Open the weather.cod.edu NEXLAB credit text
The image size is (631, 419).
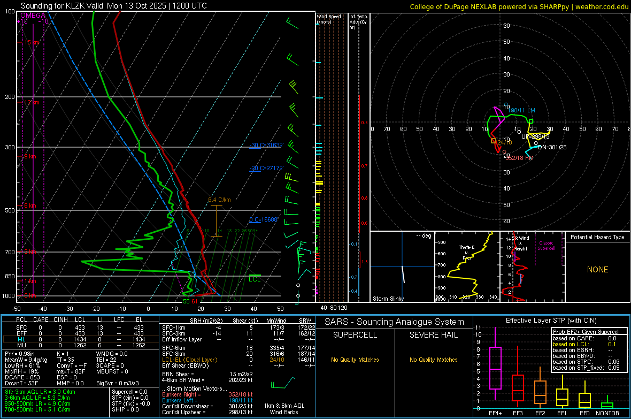click(519, 6)
